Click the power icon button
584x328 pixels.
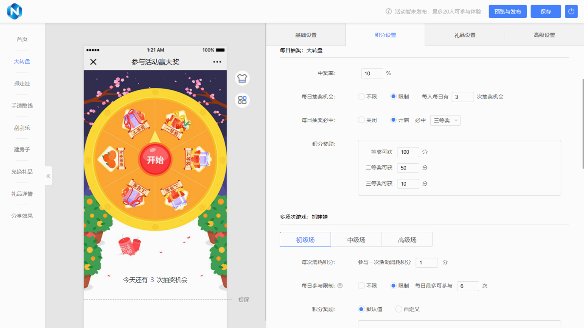click(x=571, y=11)
